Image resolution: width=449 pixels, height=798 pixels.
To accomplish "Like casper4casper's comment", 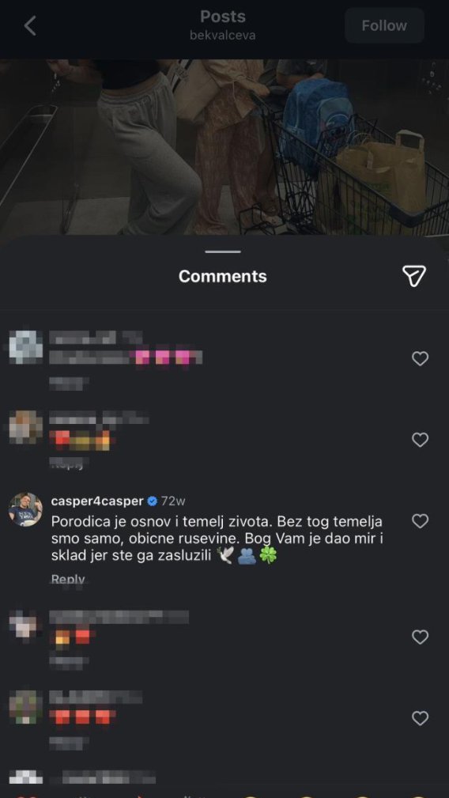I will 420,521.
